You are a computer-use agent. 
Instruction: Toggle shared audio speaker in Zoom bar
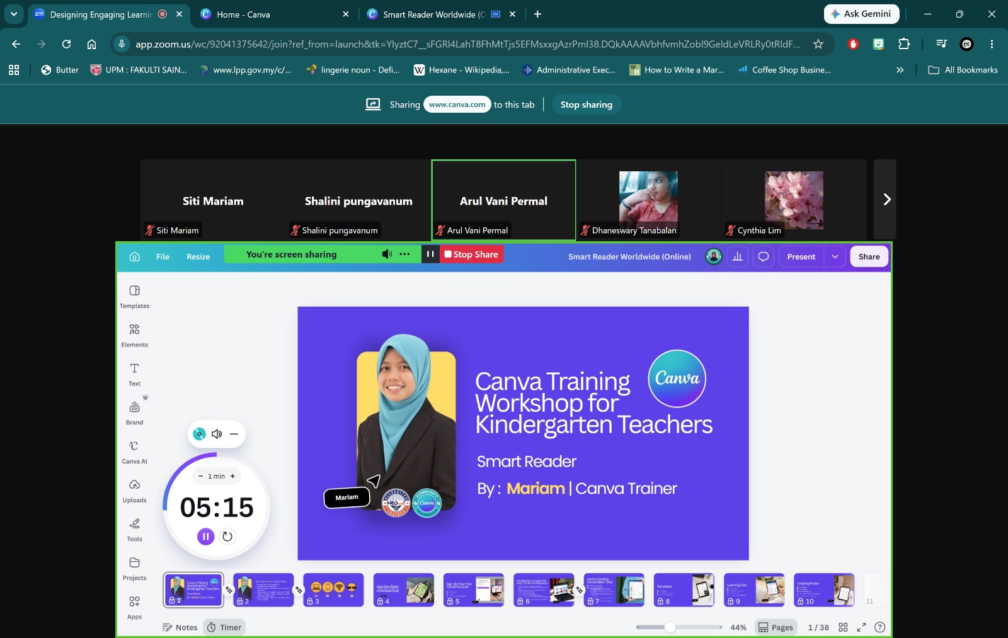pyautogui.click(x=387, y=254)
